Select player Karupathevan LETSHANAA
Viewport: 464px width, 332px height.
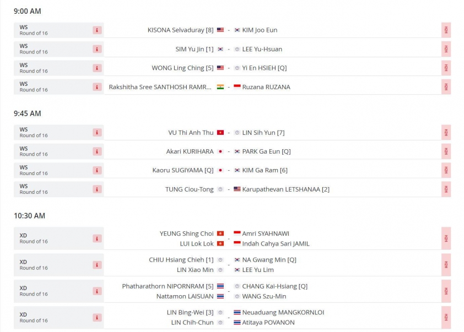281,189
